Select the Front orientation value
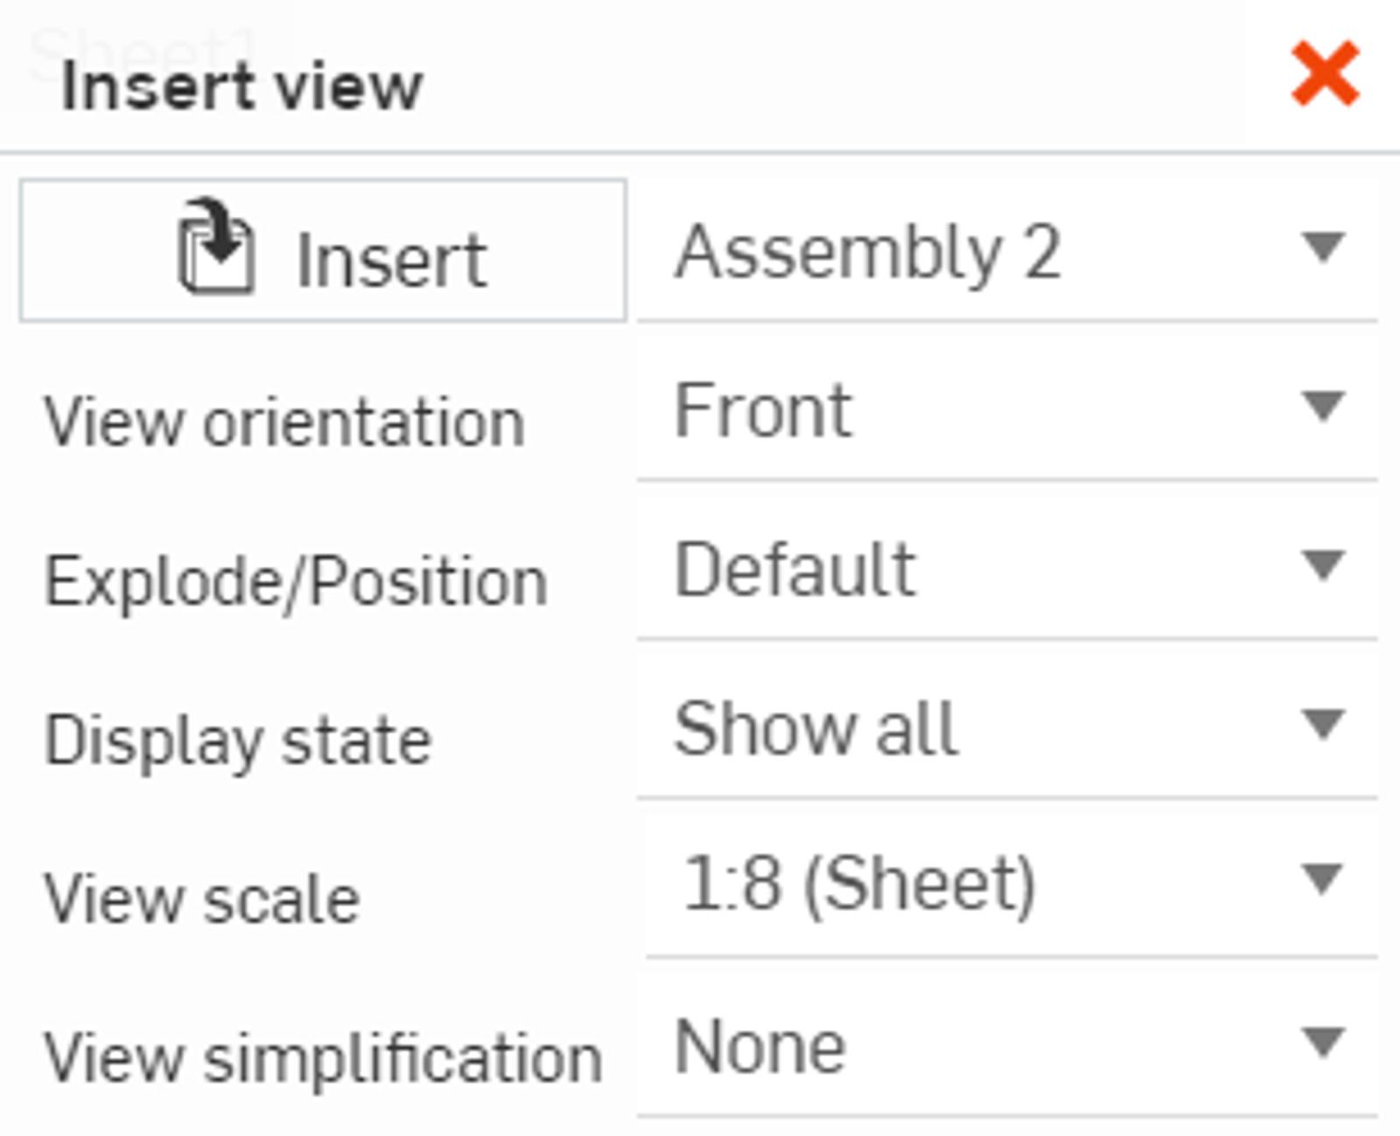 click(x=763, y=411)
